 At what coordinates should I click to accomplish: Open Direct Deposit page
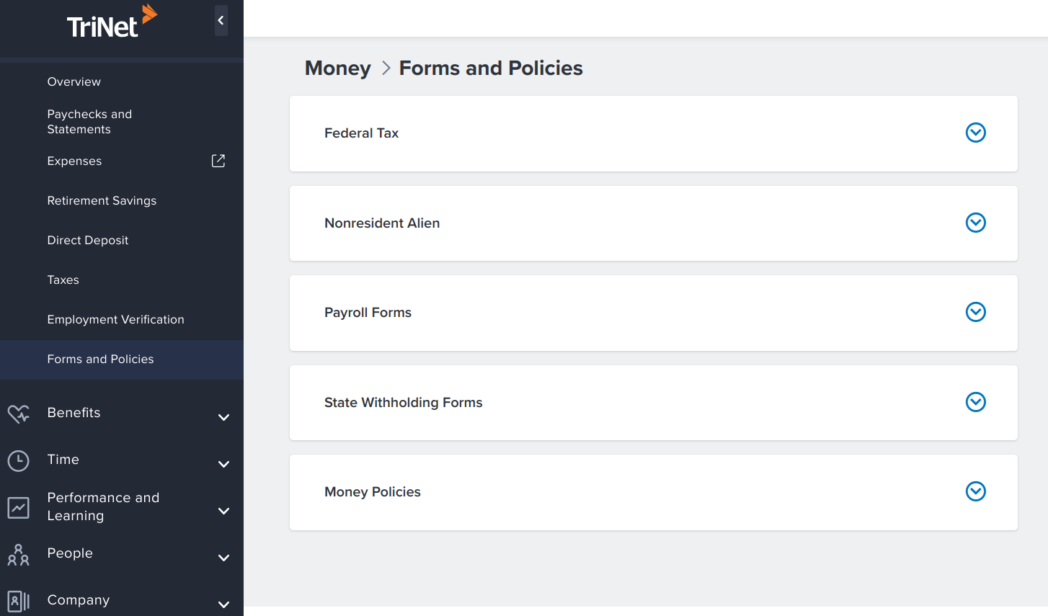coord(87,240)
